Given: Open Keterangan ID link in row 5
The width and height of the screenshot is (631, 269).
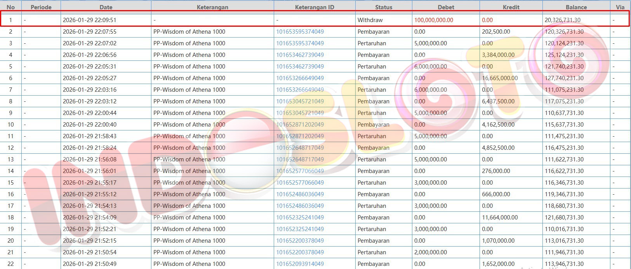Looking at the screenshot, I should click(300, 67).
